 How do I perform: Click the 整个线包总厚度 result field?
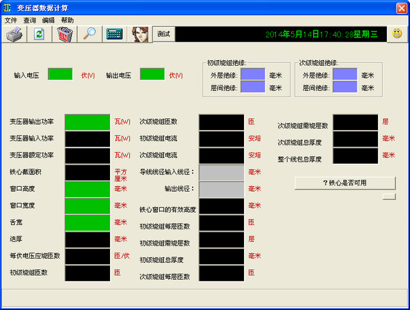coord(355,156)
